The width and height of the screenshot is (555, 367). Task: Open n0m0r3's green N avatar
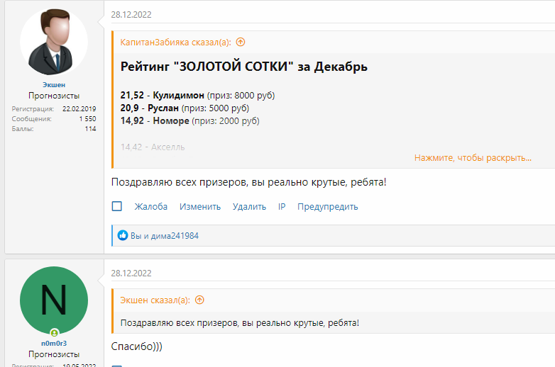pyautogui.click(x=54, y=300)
